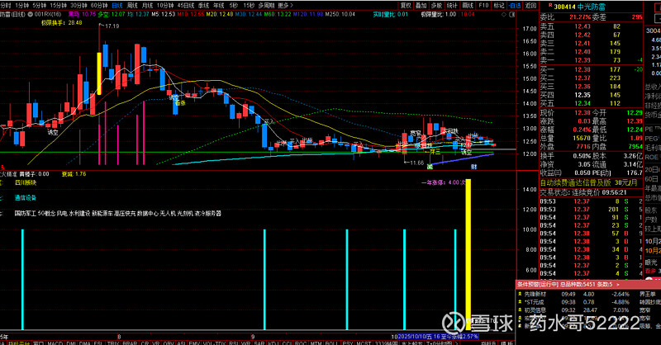Select the BRAR indicator tab
This screenshot has height=345, width=661.
[130, 343]
